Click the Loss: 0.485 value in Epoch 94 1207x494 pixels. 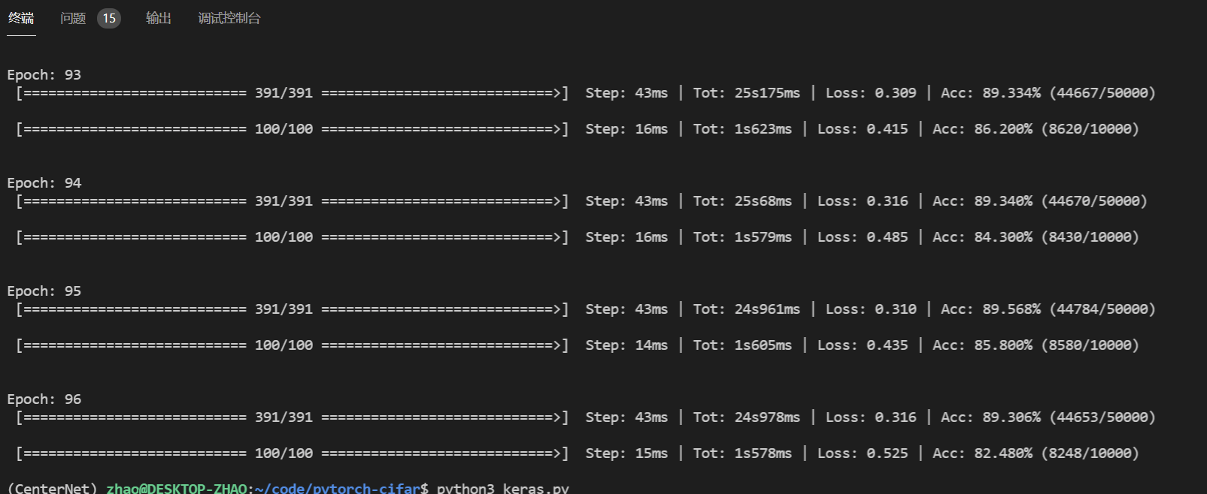(x=863, y=237)
